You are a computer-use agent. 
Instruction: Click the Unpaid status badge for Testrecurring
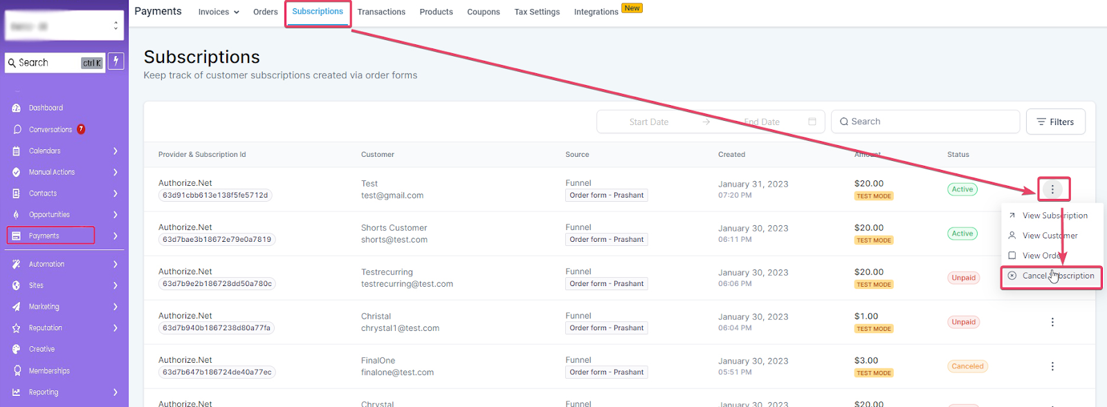click(x=963, y=278)
